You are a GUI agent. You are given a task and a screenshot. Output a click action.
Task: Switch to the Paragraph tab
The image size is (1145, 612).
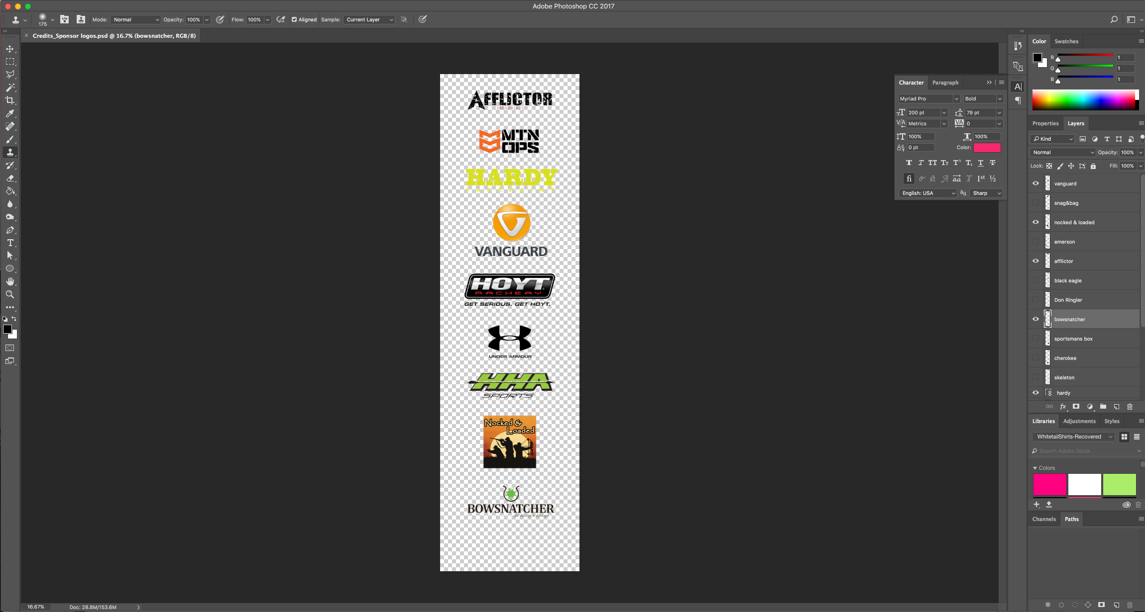pos(945,83)
